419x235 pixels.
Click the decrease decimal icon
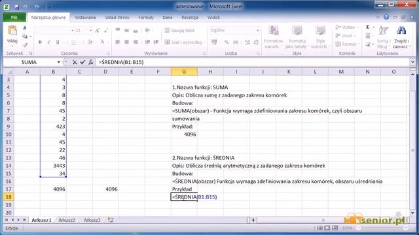(256, 42)
